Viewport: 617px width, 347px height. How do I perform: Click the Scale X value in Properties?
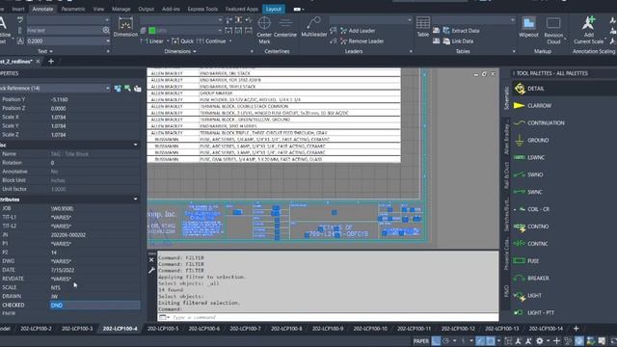[58, 118]
